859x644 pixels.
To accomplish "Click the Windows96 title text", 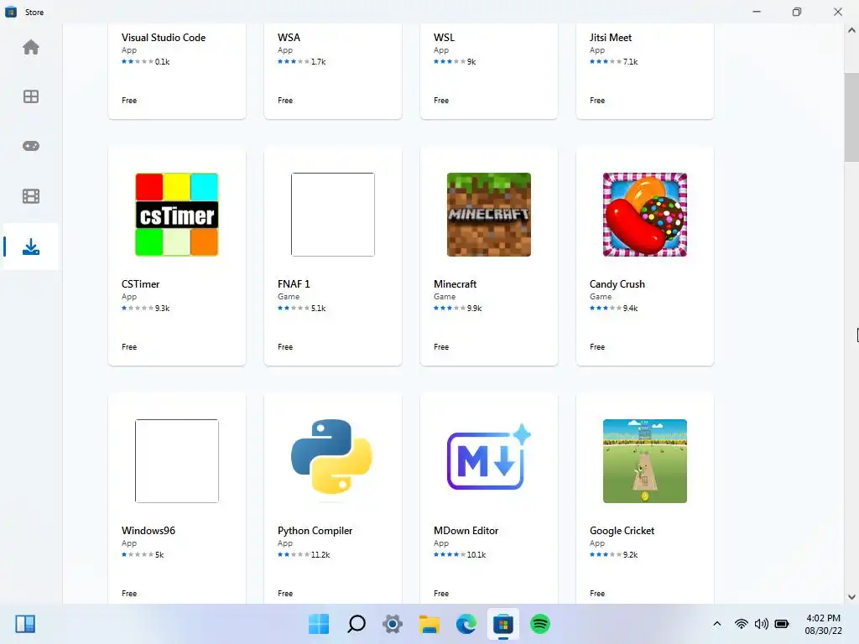I will coord(148,531).
